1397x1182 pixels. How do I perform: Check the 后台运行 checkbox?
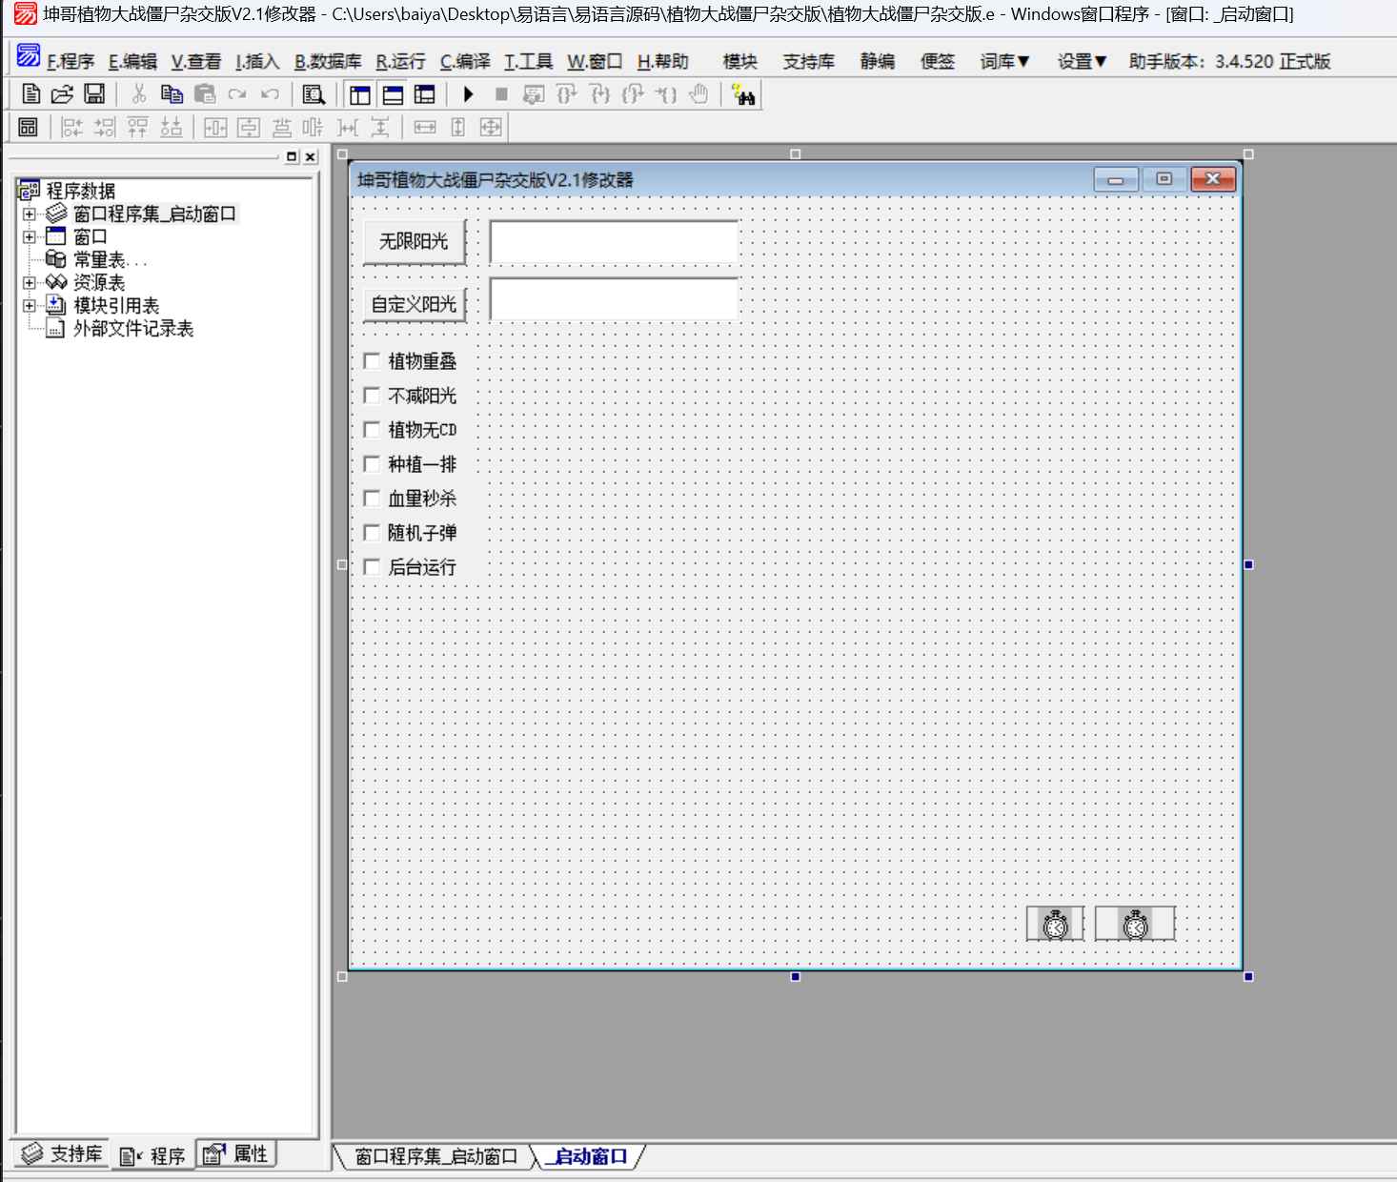[x=372, y=567]
